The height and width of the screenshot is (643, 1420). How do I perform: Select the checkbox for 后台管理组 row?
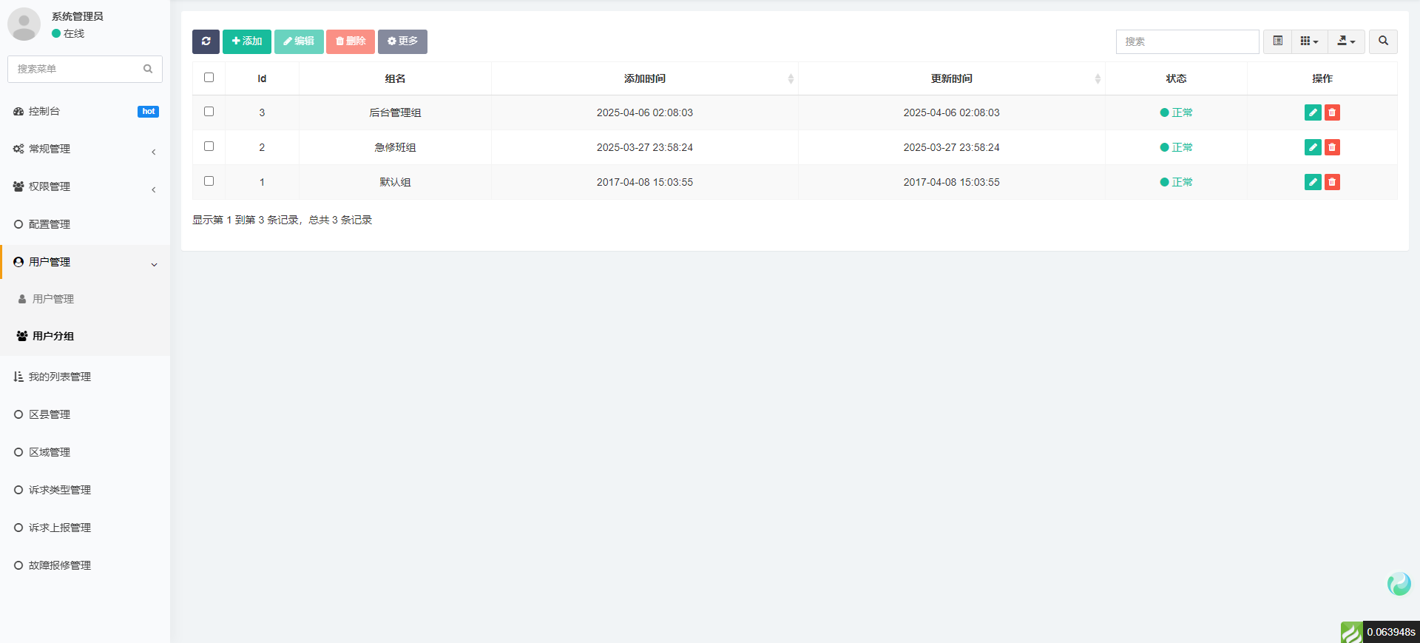[209, 112]
